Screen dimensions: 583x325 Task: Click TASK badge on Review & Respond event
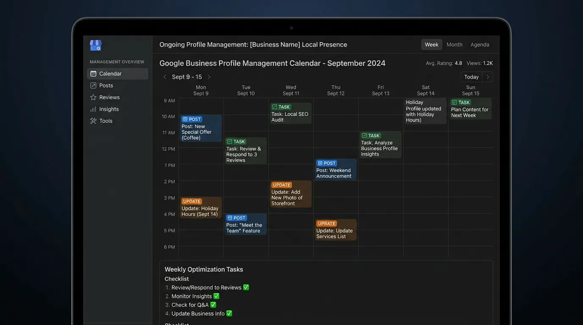(236, 142)
